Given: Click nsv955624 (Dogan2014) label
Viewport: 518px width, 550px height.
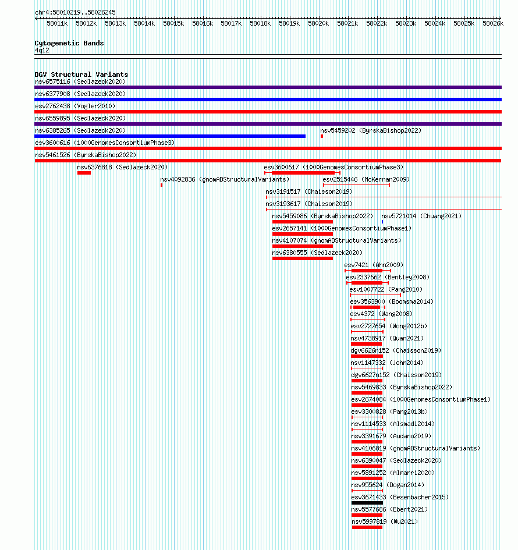Looking at the screenshot, I should tap(388, 485).
